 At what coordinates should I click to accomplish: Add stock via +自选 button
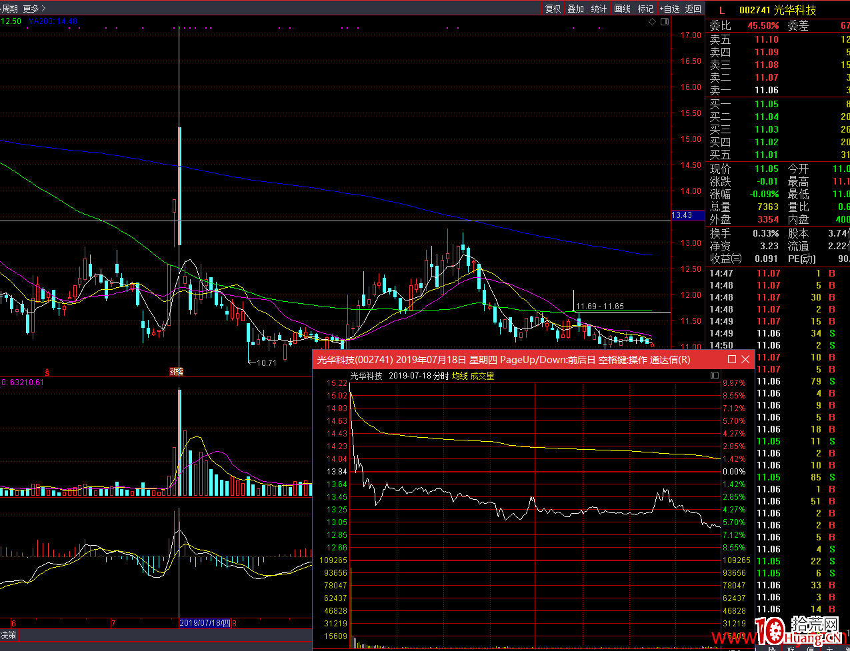(670, 9)
